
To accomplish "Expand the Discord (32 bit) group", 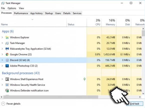I will click(x=2, y=60).
